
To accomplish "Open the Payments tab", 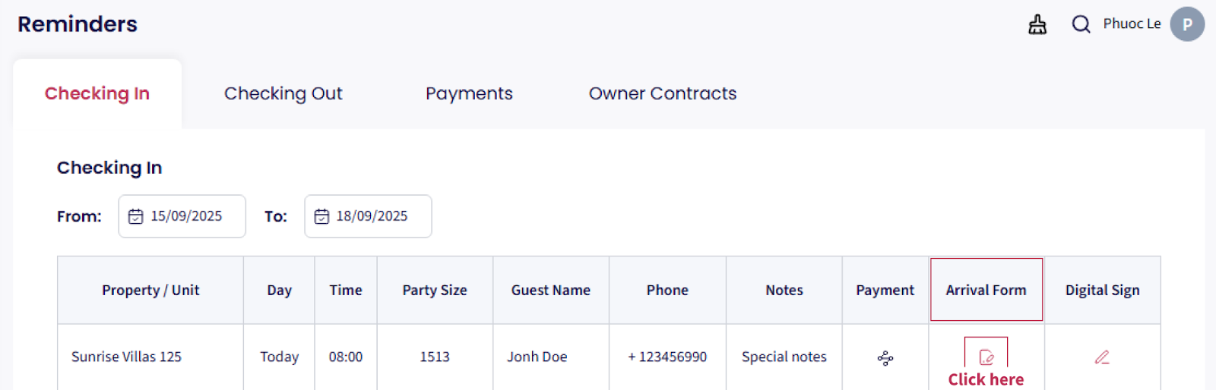I will click(469, 93).
